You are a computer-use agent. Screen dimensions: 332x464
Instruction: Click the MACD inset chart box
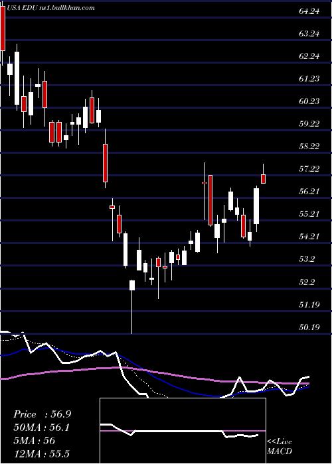[183, 431]
